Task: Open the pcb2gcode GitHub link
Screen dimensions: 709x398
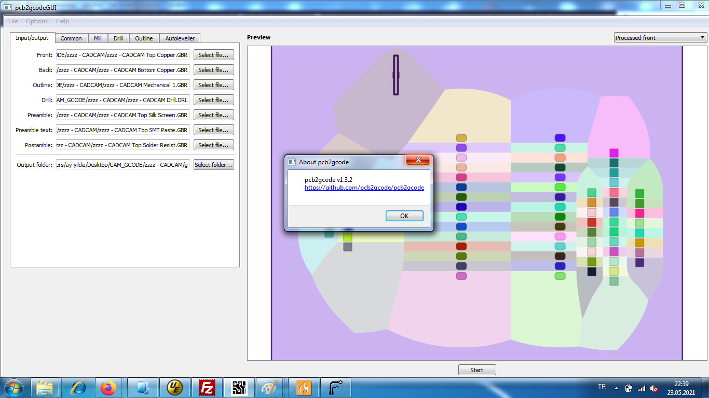Action: (x=364, y=188)
